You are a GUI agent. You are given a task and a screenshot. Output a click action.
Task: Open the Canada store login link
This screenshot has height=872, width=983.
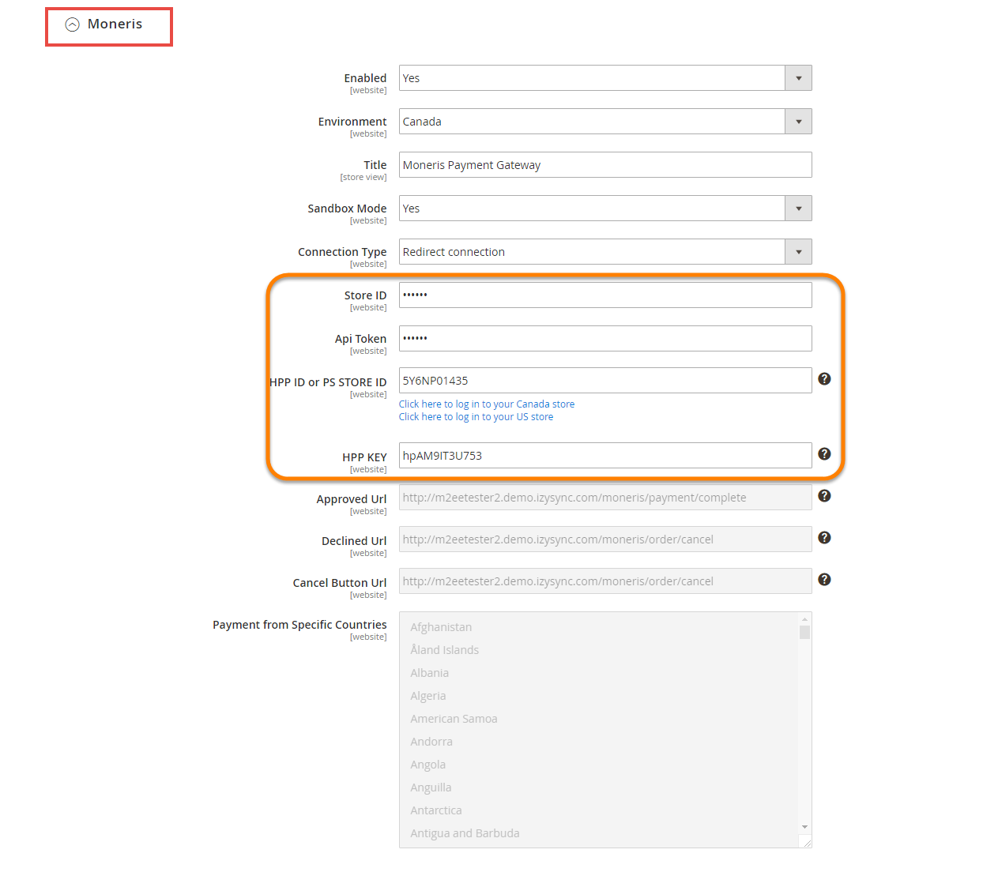[486, 404]
